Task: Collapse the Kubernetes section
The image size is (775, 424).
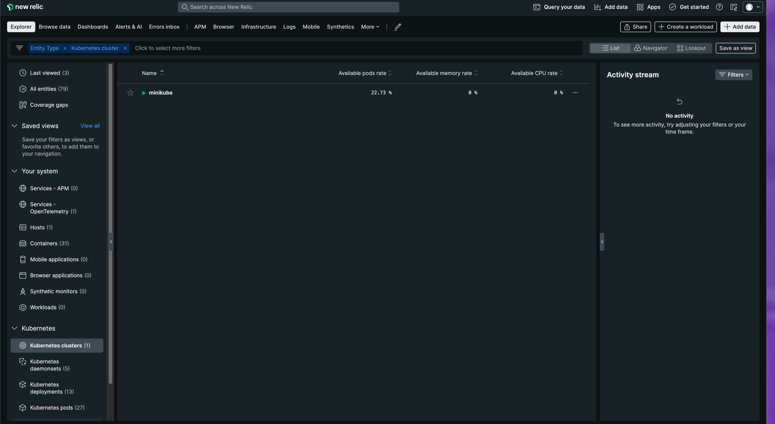Action: coord(15,328)
